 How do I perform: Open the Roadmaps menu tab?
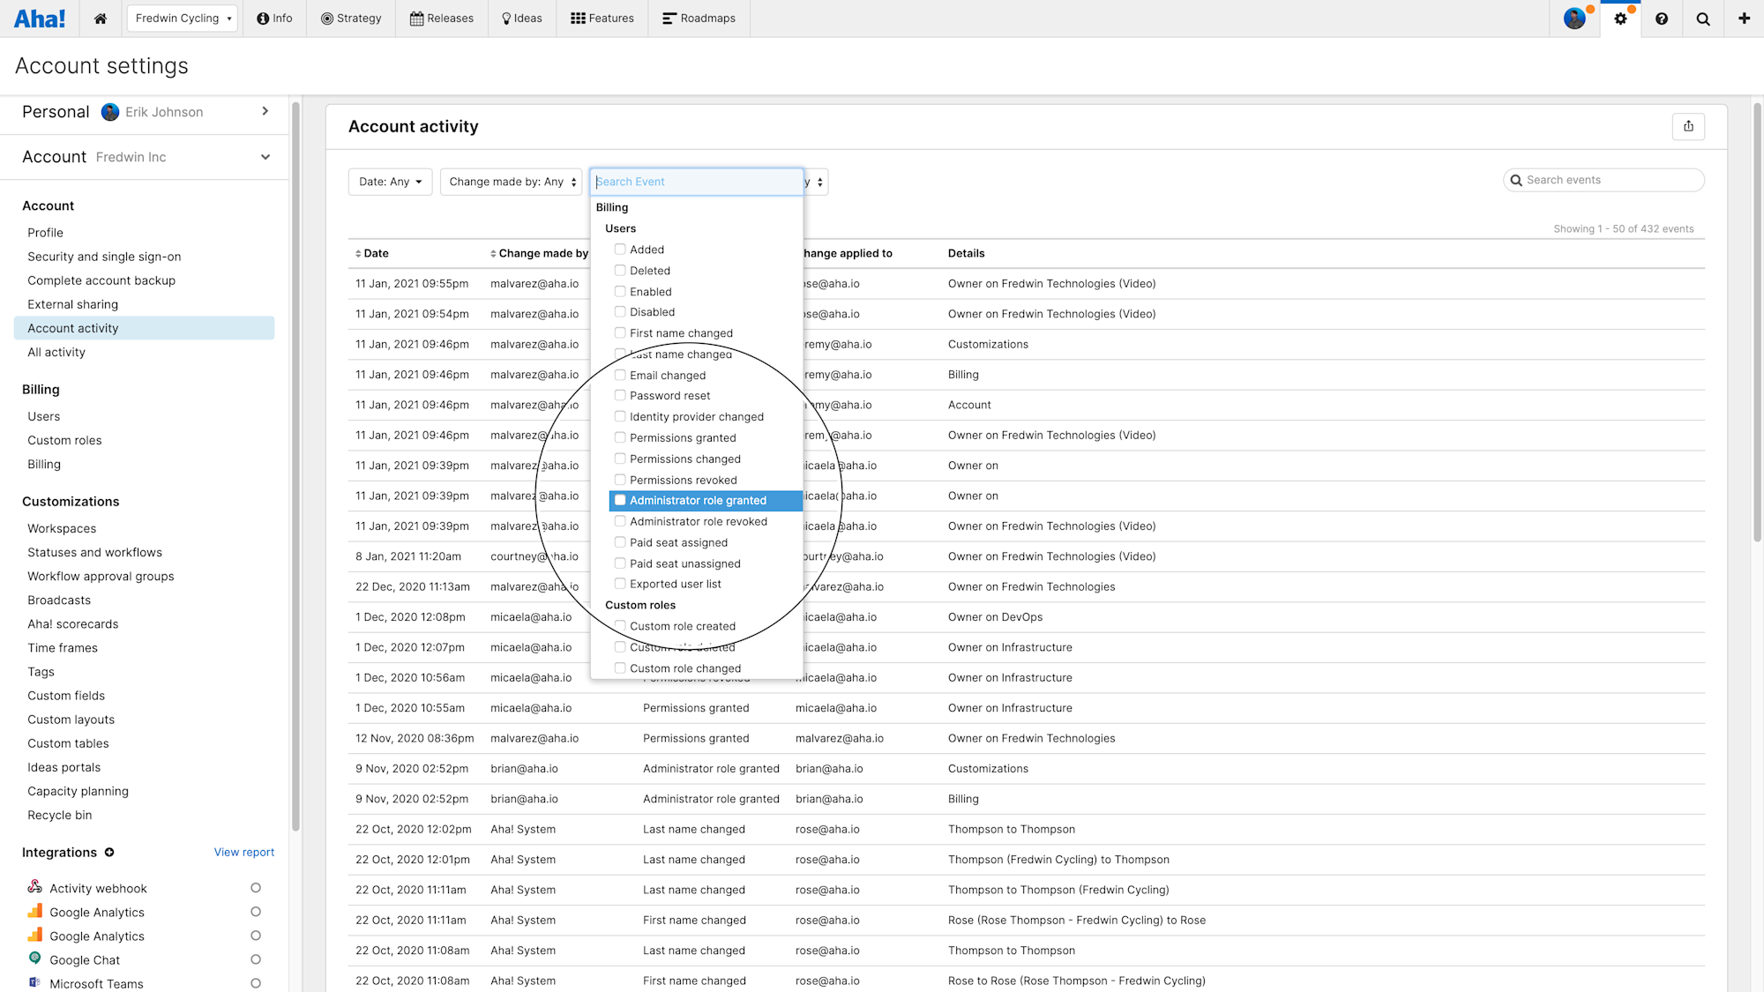tap(699, 19)
